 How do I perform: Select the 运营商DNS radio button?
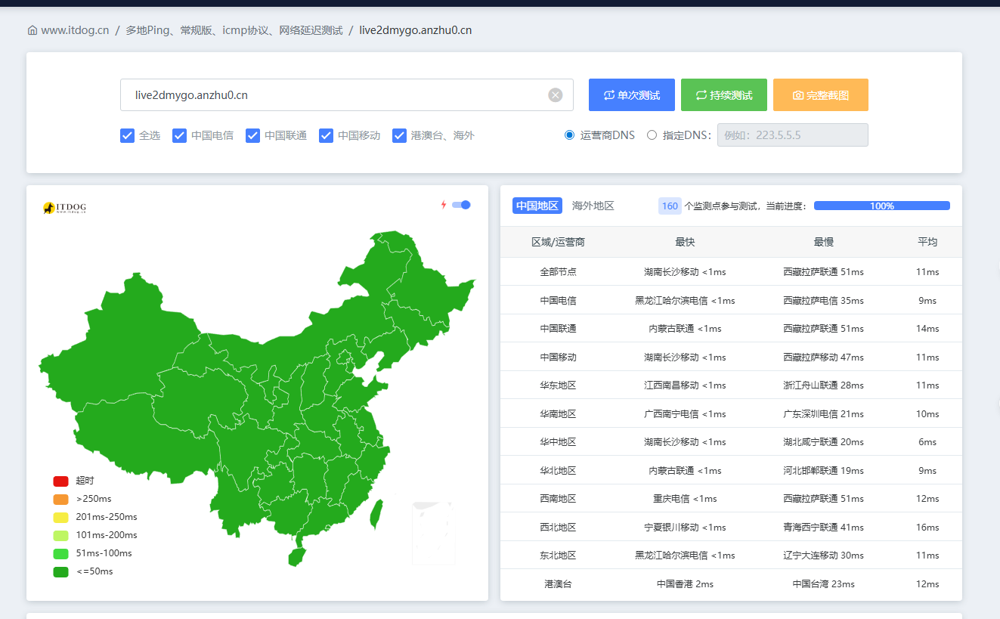[x=570, y=135]
